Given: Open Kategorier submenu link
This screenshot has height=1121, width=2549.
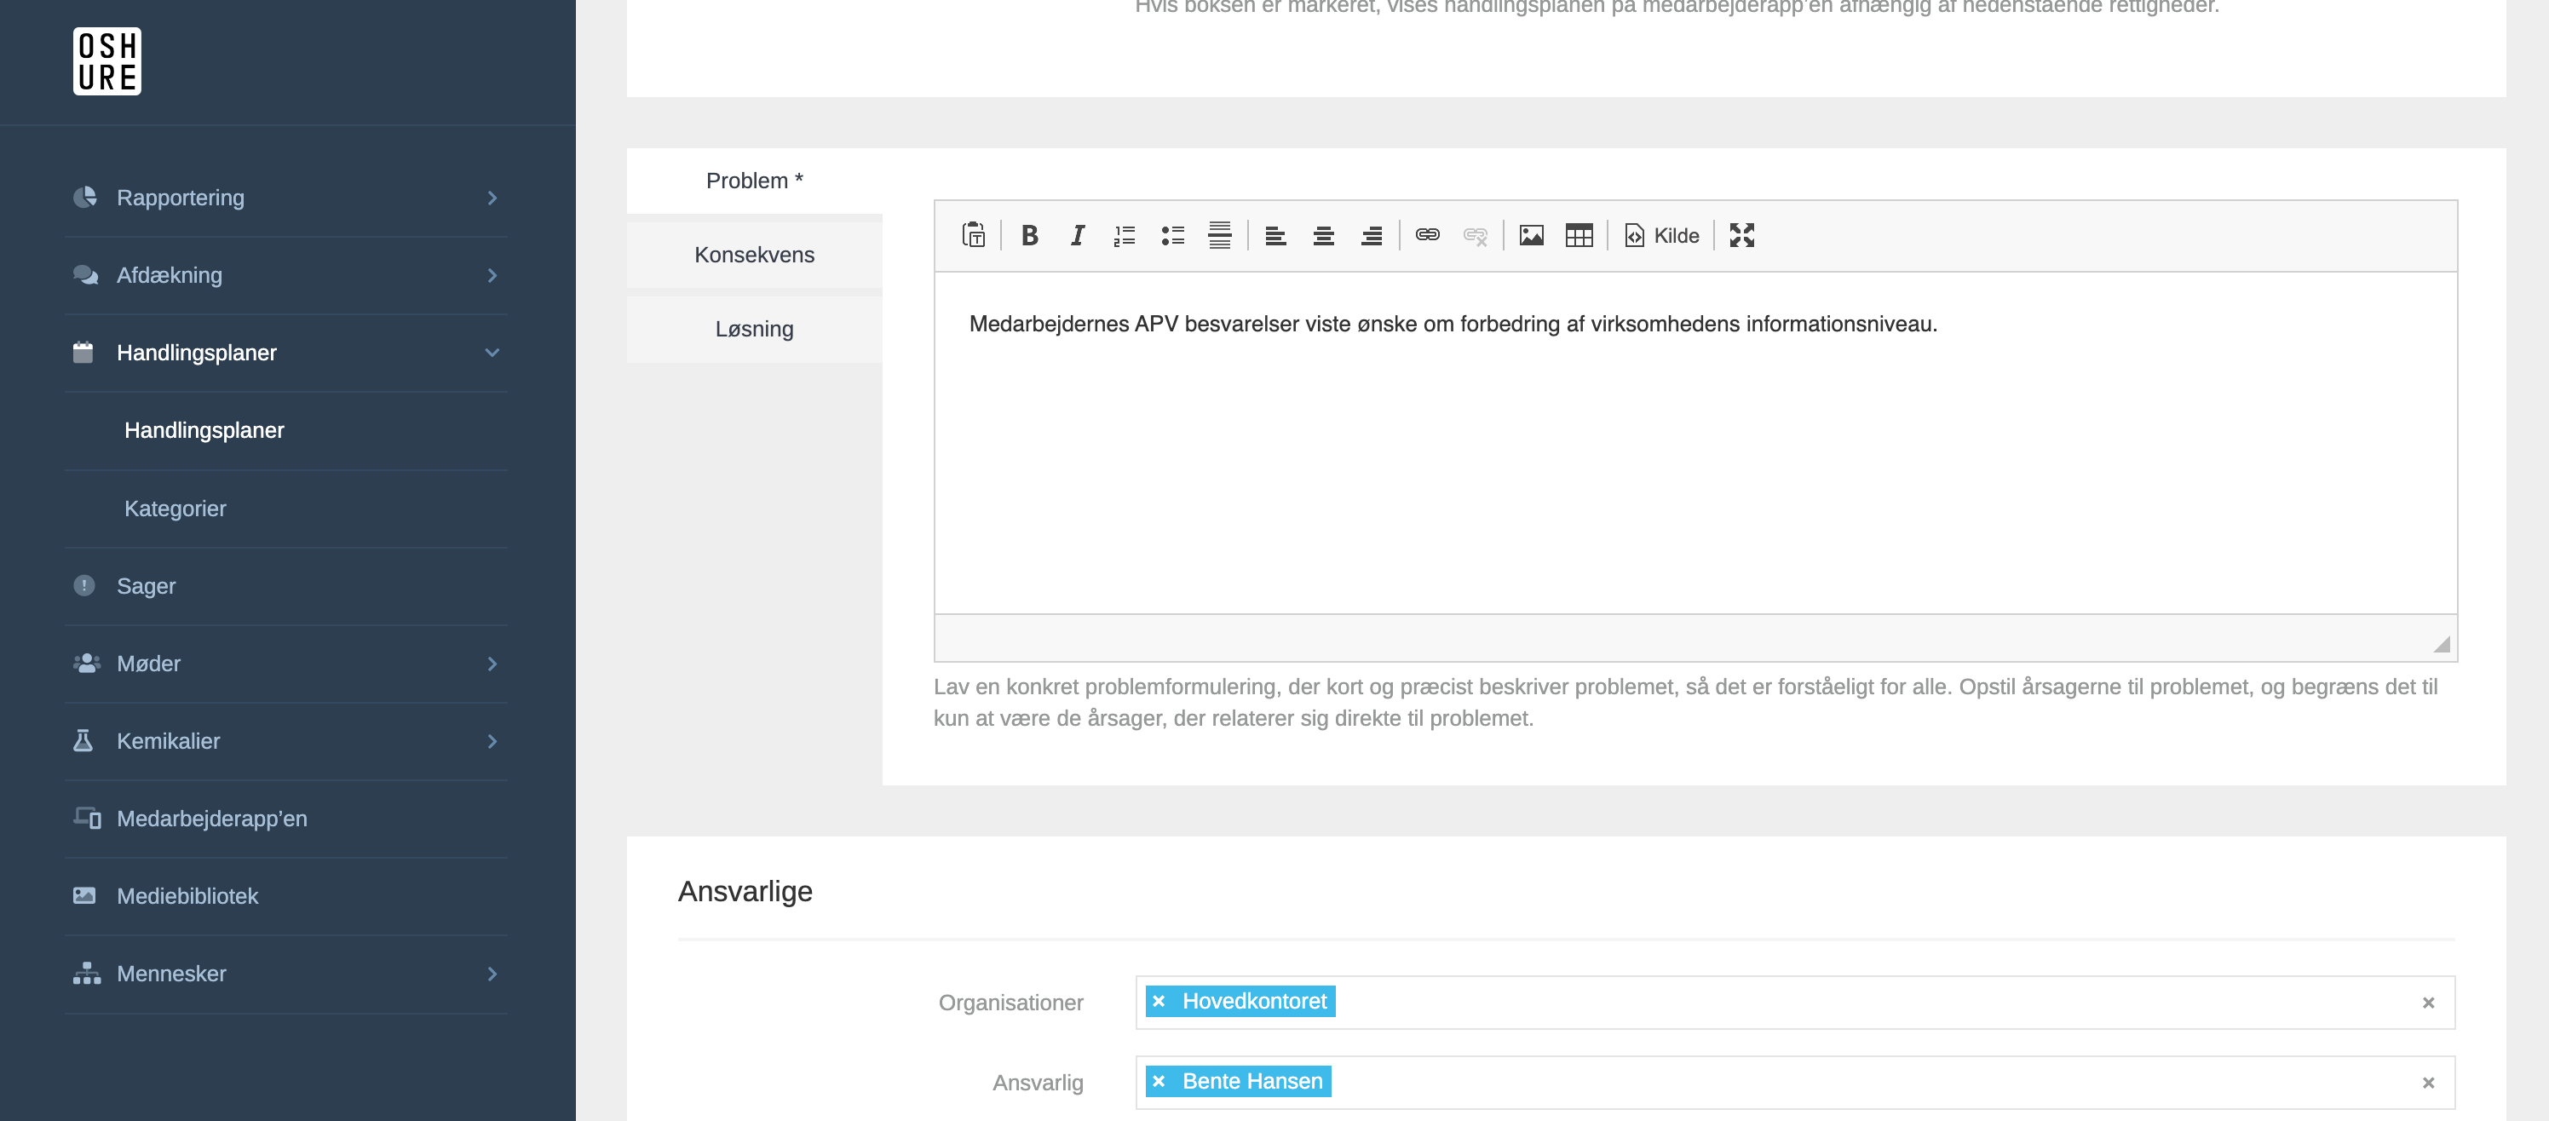Looking at the screenshot, I should (175, 509).
